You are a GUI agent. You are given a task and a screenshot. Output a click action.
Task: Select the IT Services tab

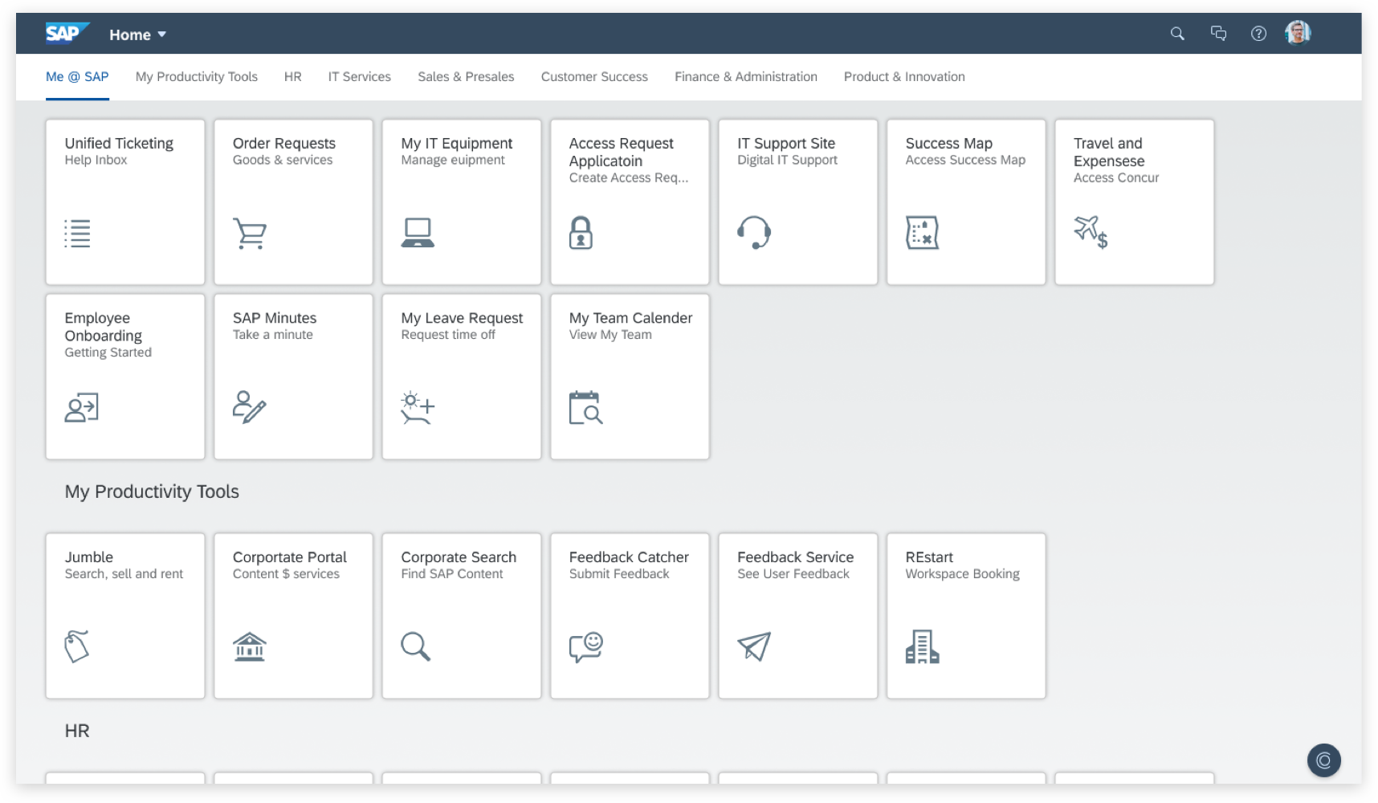[x=359, y=77]
